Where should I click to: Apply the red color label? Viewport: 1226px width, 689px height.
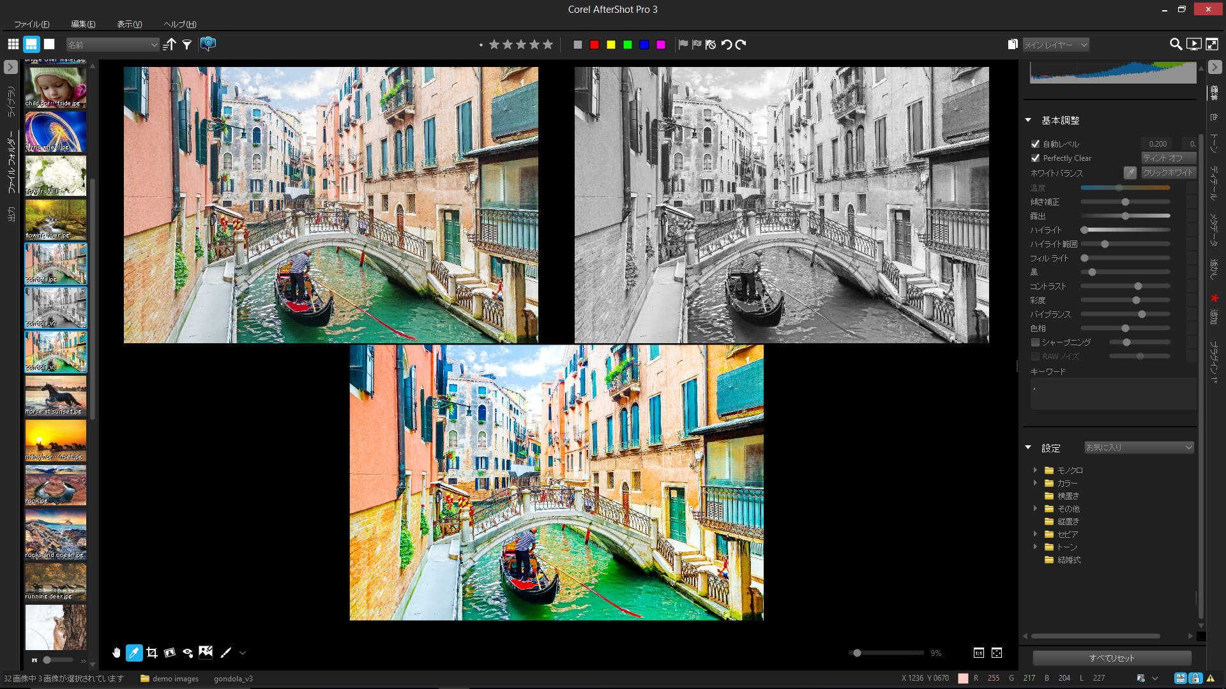pyautogui.click(x=594, y=45)
